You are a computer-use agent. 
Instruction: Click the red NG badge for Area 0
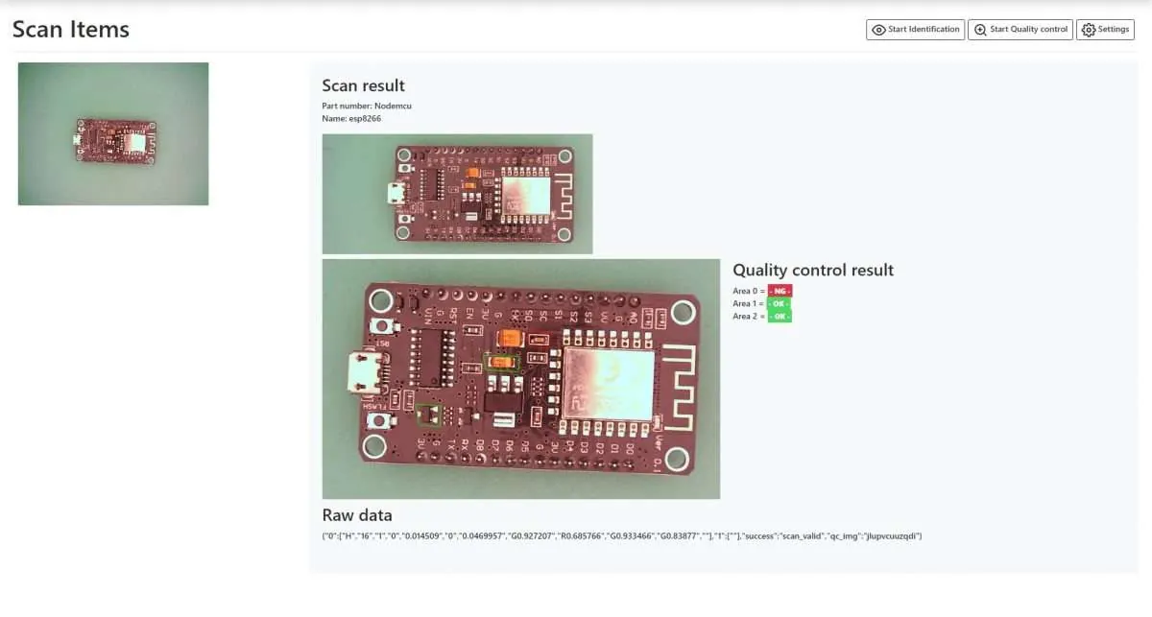[780, 291]
